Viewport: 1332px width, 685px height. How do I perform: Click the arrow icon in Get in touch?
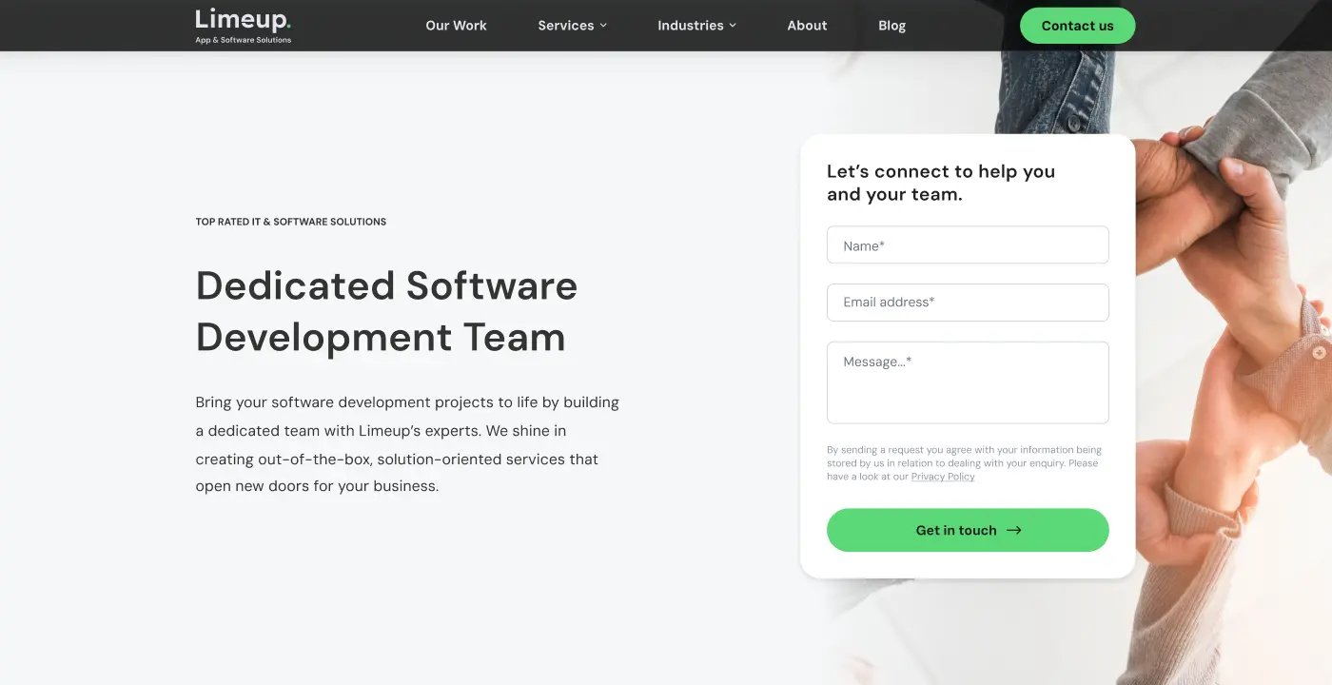pos(1014,530)
